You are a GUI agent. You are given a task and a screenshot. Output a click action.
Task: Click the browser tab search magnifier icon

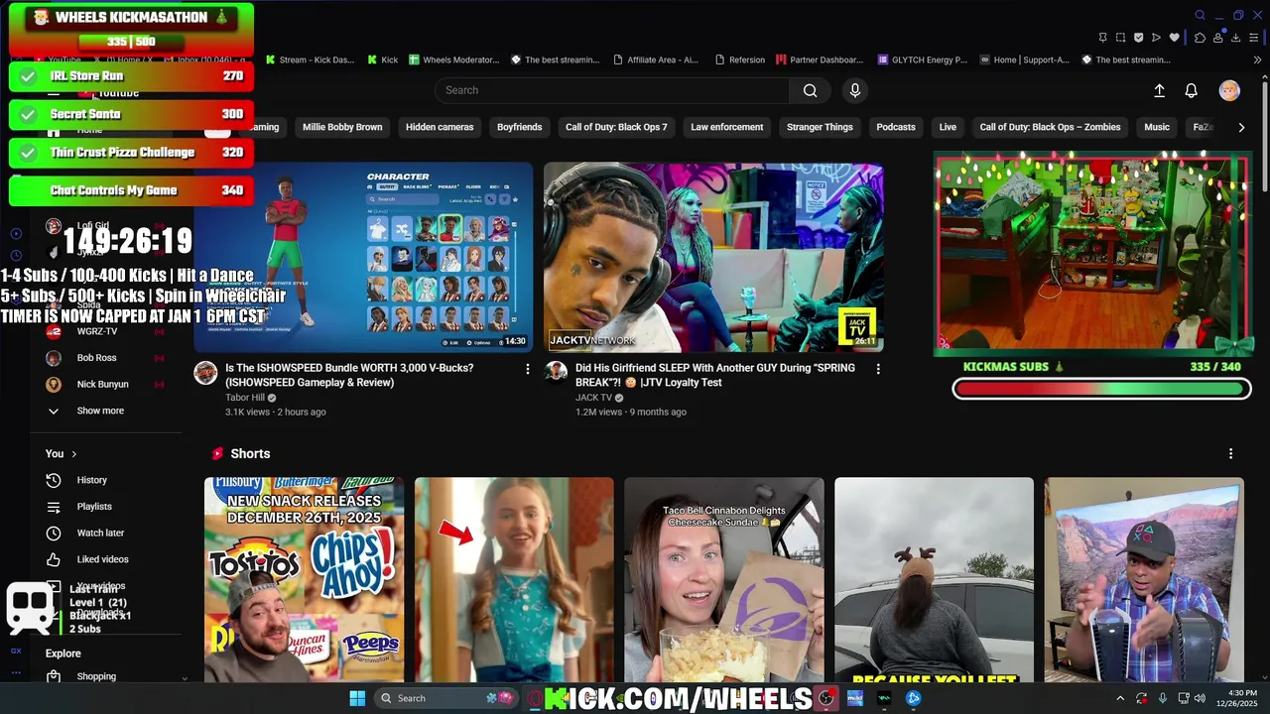click(1200, 15)
